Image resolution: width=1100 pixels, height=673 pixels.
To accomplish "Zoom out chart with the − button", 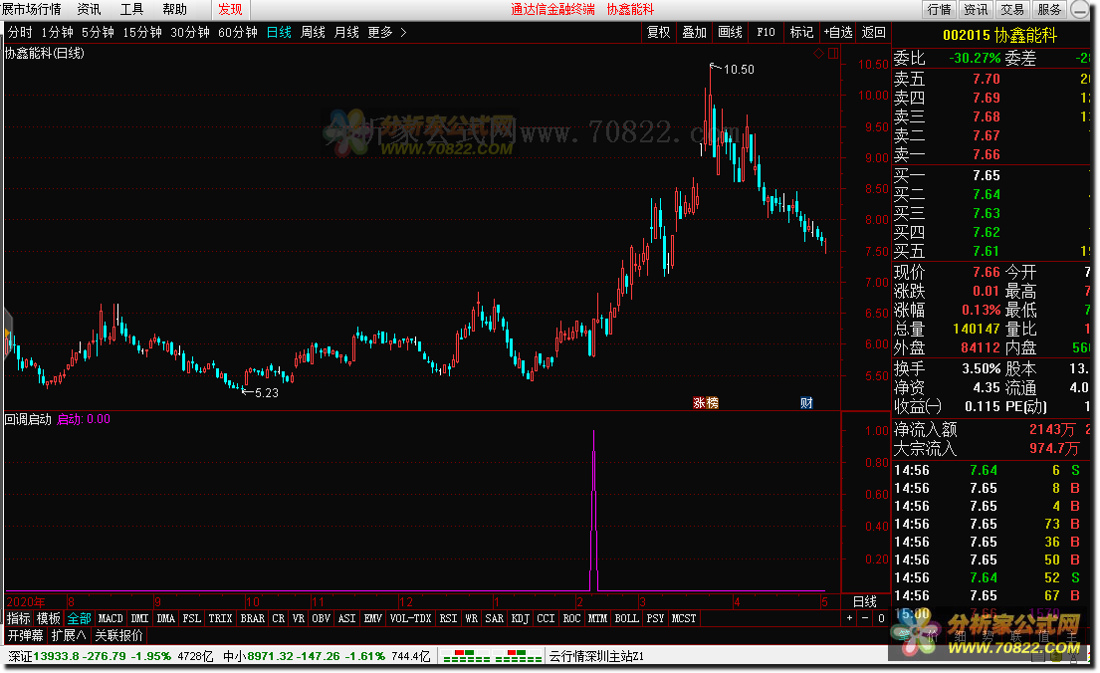I will click(x=865, y=618).
